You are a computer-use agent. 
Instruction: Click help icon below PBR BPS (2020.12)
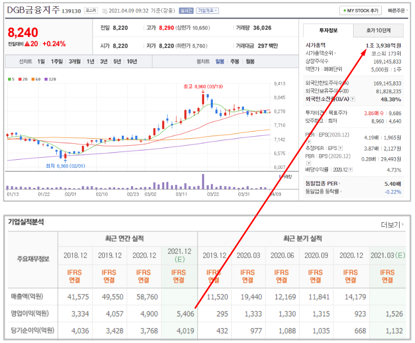click(x=309, y=163)
